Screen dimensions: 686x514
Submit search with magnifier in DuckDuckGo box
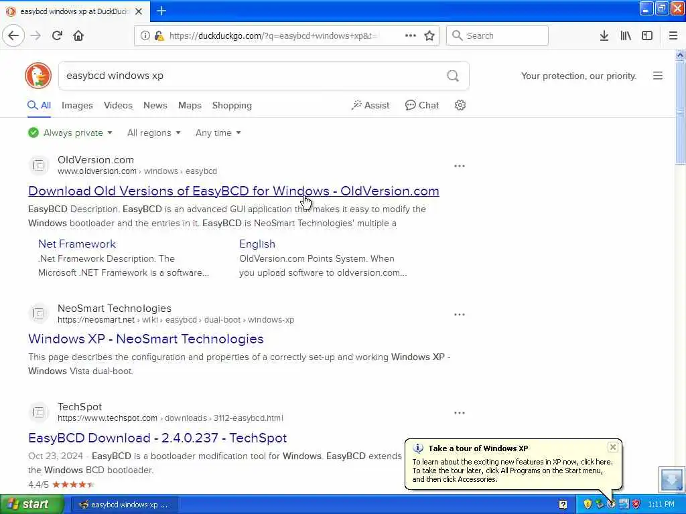(x=453, y=76)
